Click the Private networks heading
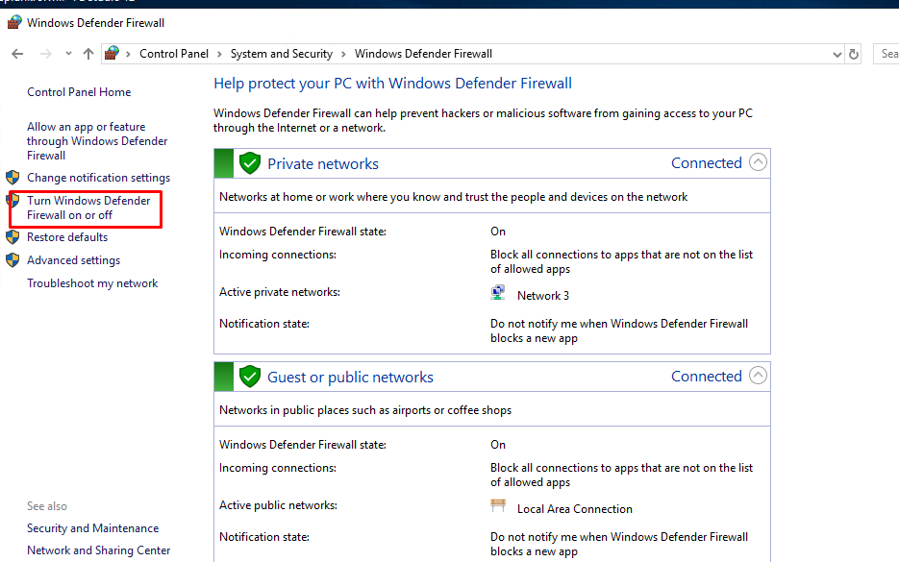 pos(323,164)
